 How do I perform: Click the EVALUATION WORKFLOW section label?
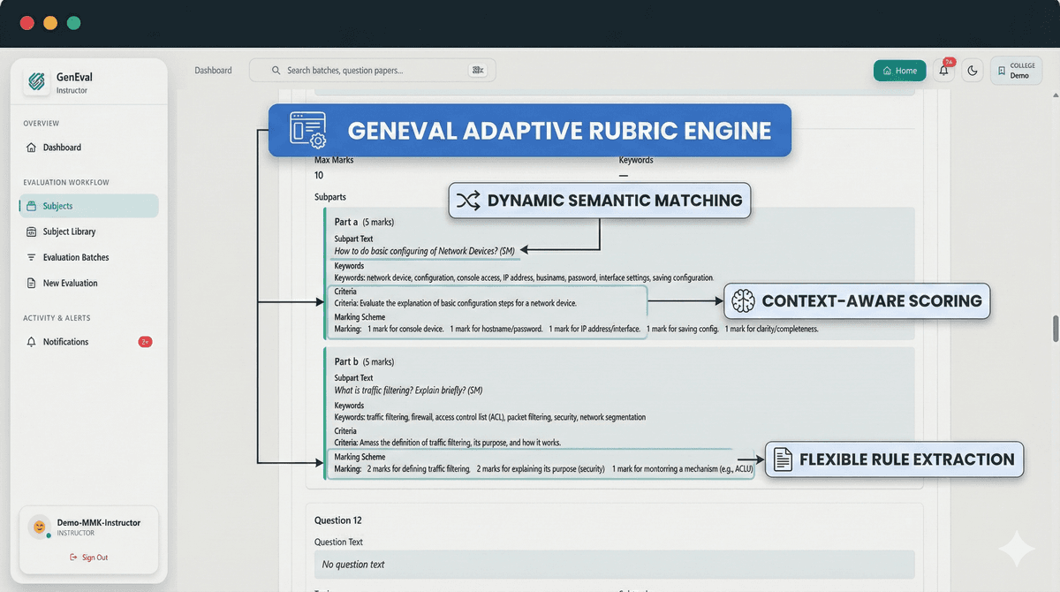point(66,182)
